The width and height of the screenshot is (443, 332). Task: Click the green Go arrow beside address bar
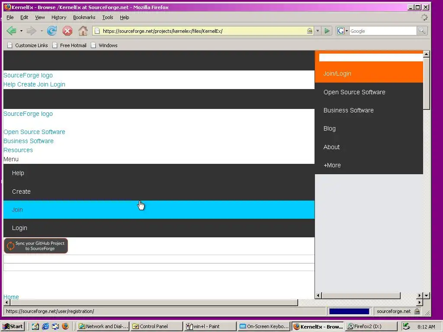click(327, 31)
